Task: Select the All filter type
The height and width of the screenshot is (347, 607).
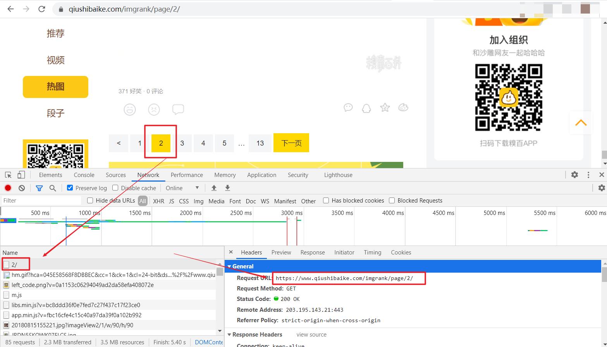Action: (x=143, y=201)
